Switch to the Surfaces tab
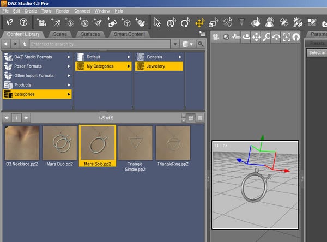Image resolution: width=327 pixels, height=242 pixels. click(x=90, y=34)
